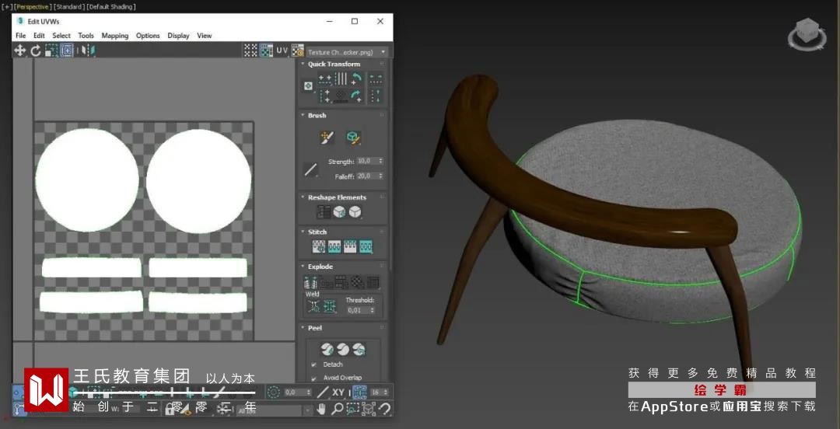
Task: Activate the Freeform Mode tool
Action: tap(67, 51)
